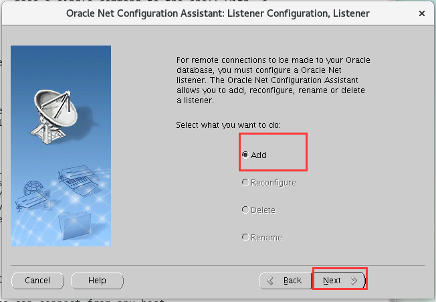The width and height of the screenshot is (436, 302).
Task: Return with the Back button
Action: coord(285,281)
